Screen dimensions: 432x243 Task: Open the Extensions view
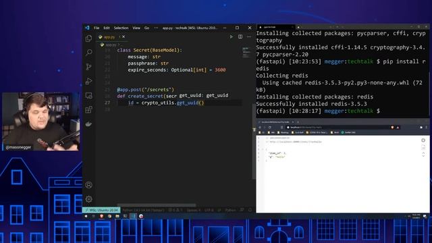coord(88,109)
